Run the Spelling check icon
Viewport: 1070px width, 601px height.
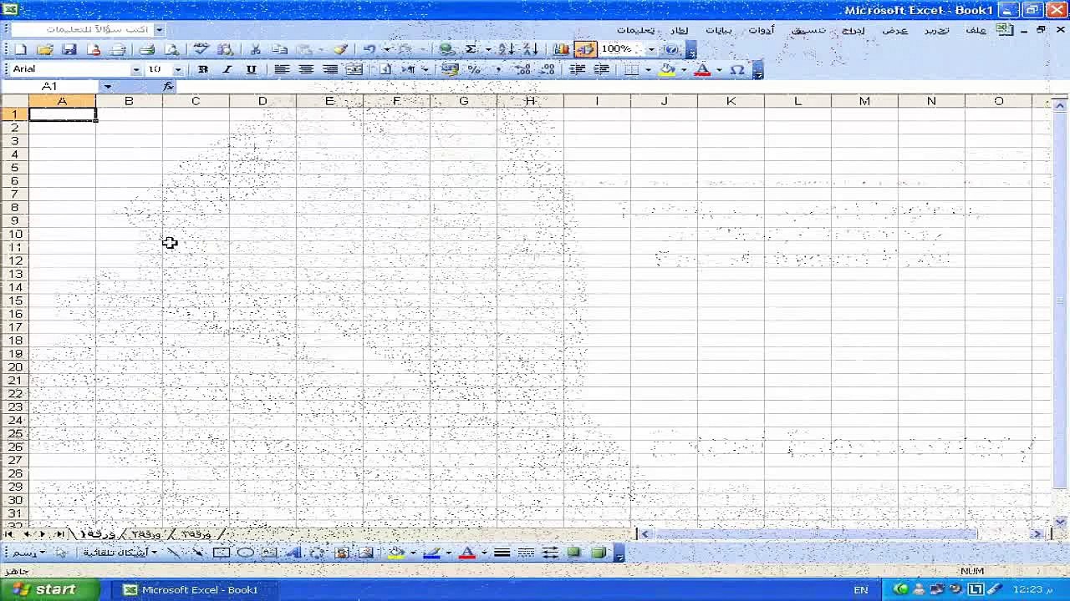[x=201, y=50]
